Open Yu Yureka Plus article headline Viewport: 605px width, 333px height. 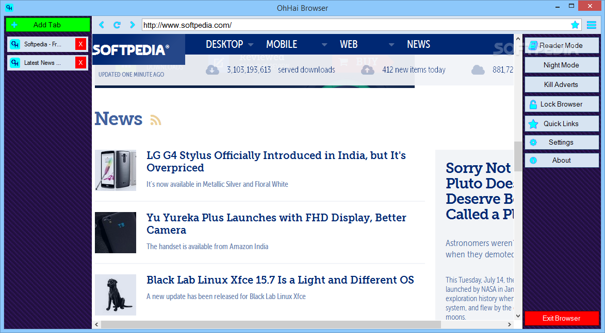tap(276, 224)
